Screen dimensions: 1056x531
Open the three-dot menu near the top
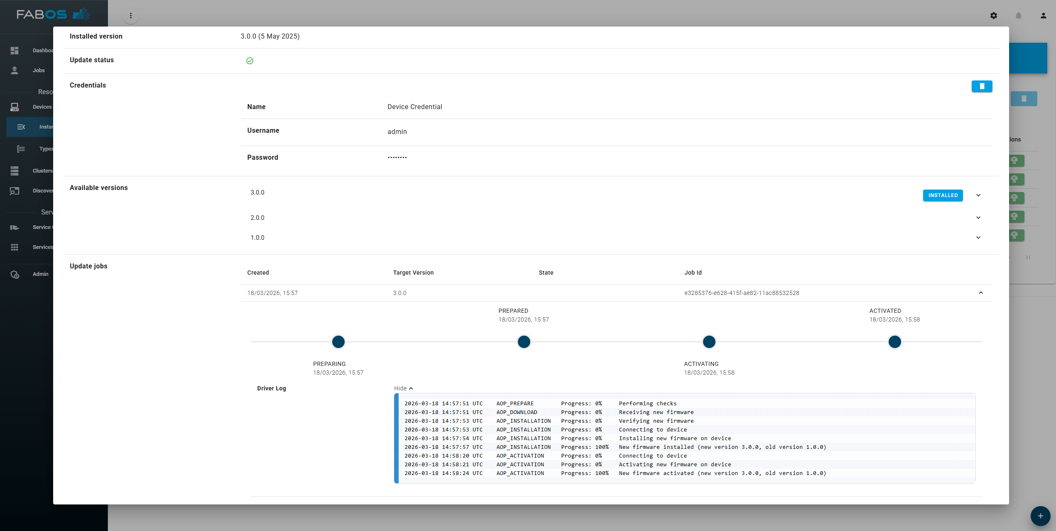tap(131, 15)
